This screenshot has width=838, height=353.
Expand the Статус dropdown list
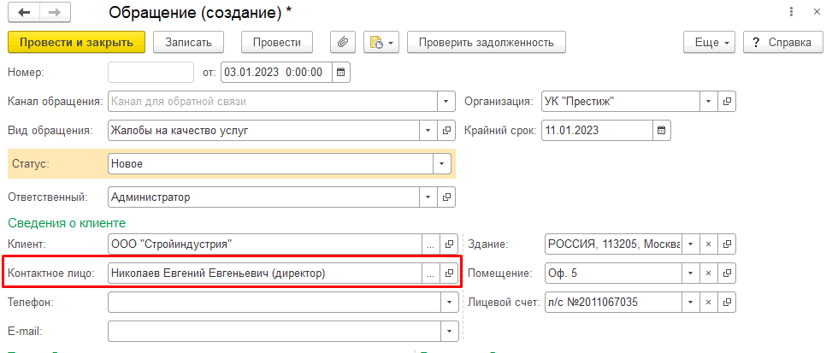point(442,163)
